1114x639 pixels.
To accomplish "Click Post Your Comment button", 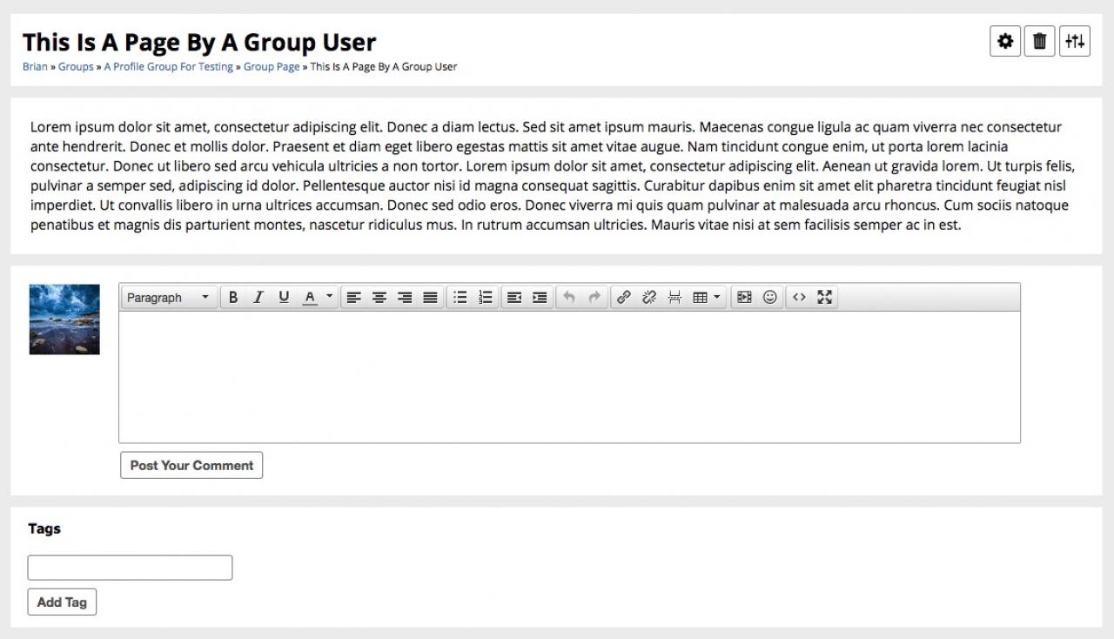I will coord(191,465).
